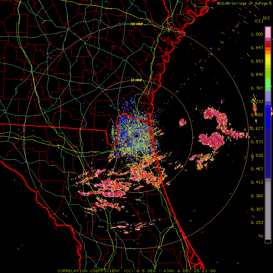Click the 0.947 color scale value

pos(257,48)
